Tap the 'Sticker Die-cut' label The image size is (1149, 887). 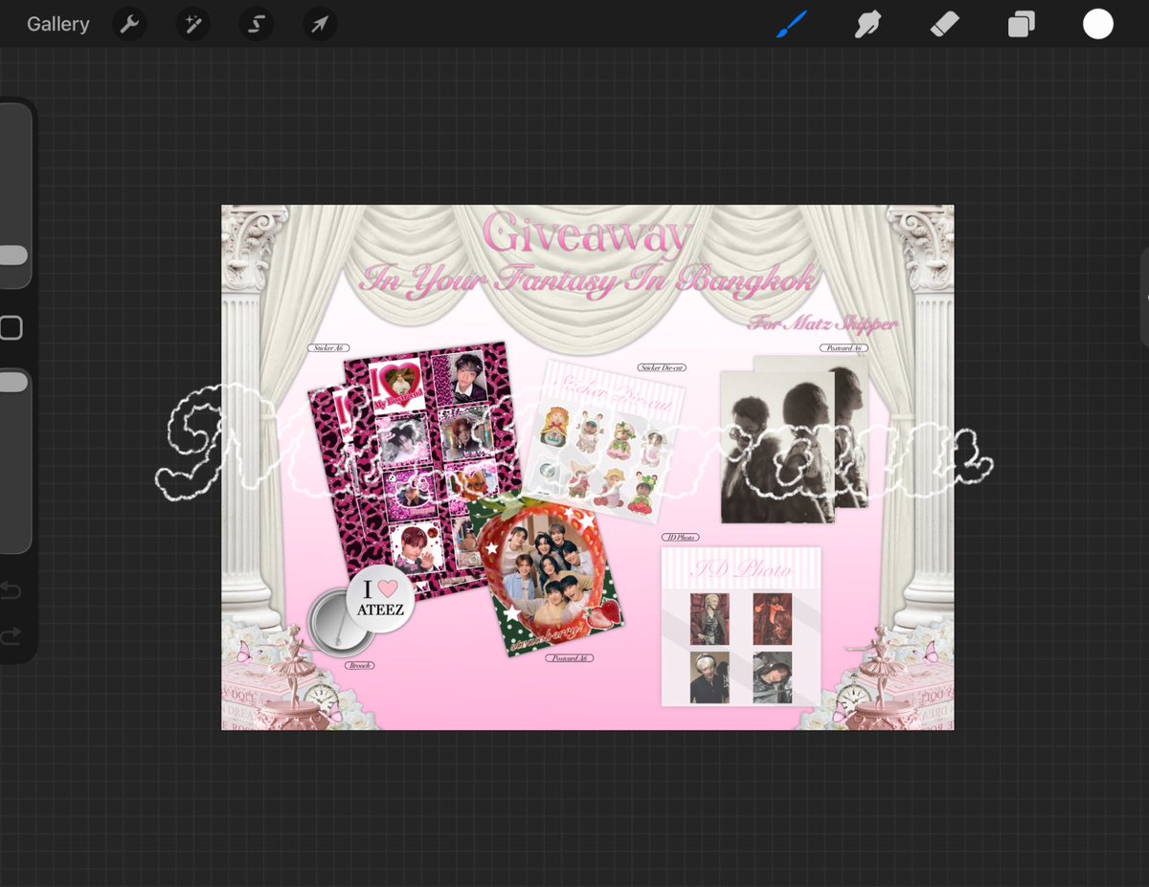point(662,367)
